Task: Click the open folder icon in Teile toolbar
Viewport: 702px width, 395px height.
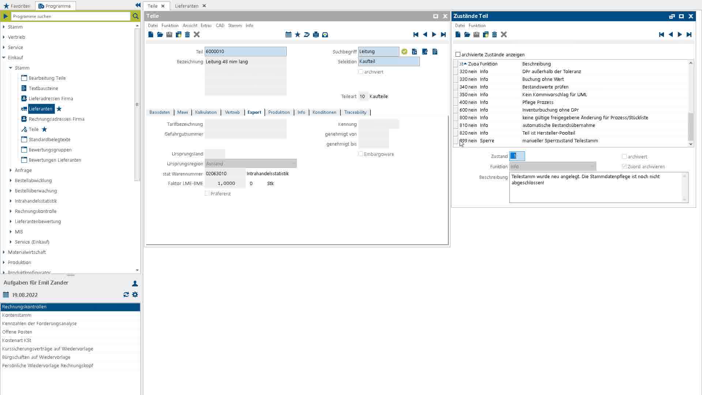Action: [160, 34]
